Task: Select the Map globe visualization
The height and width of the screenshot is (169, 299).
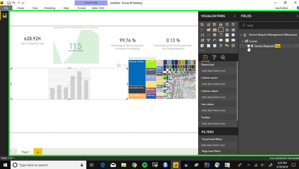Action: point(233,35)
